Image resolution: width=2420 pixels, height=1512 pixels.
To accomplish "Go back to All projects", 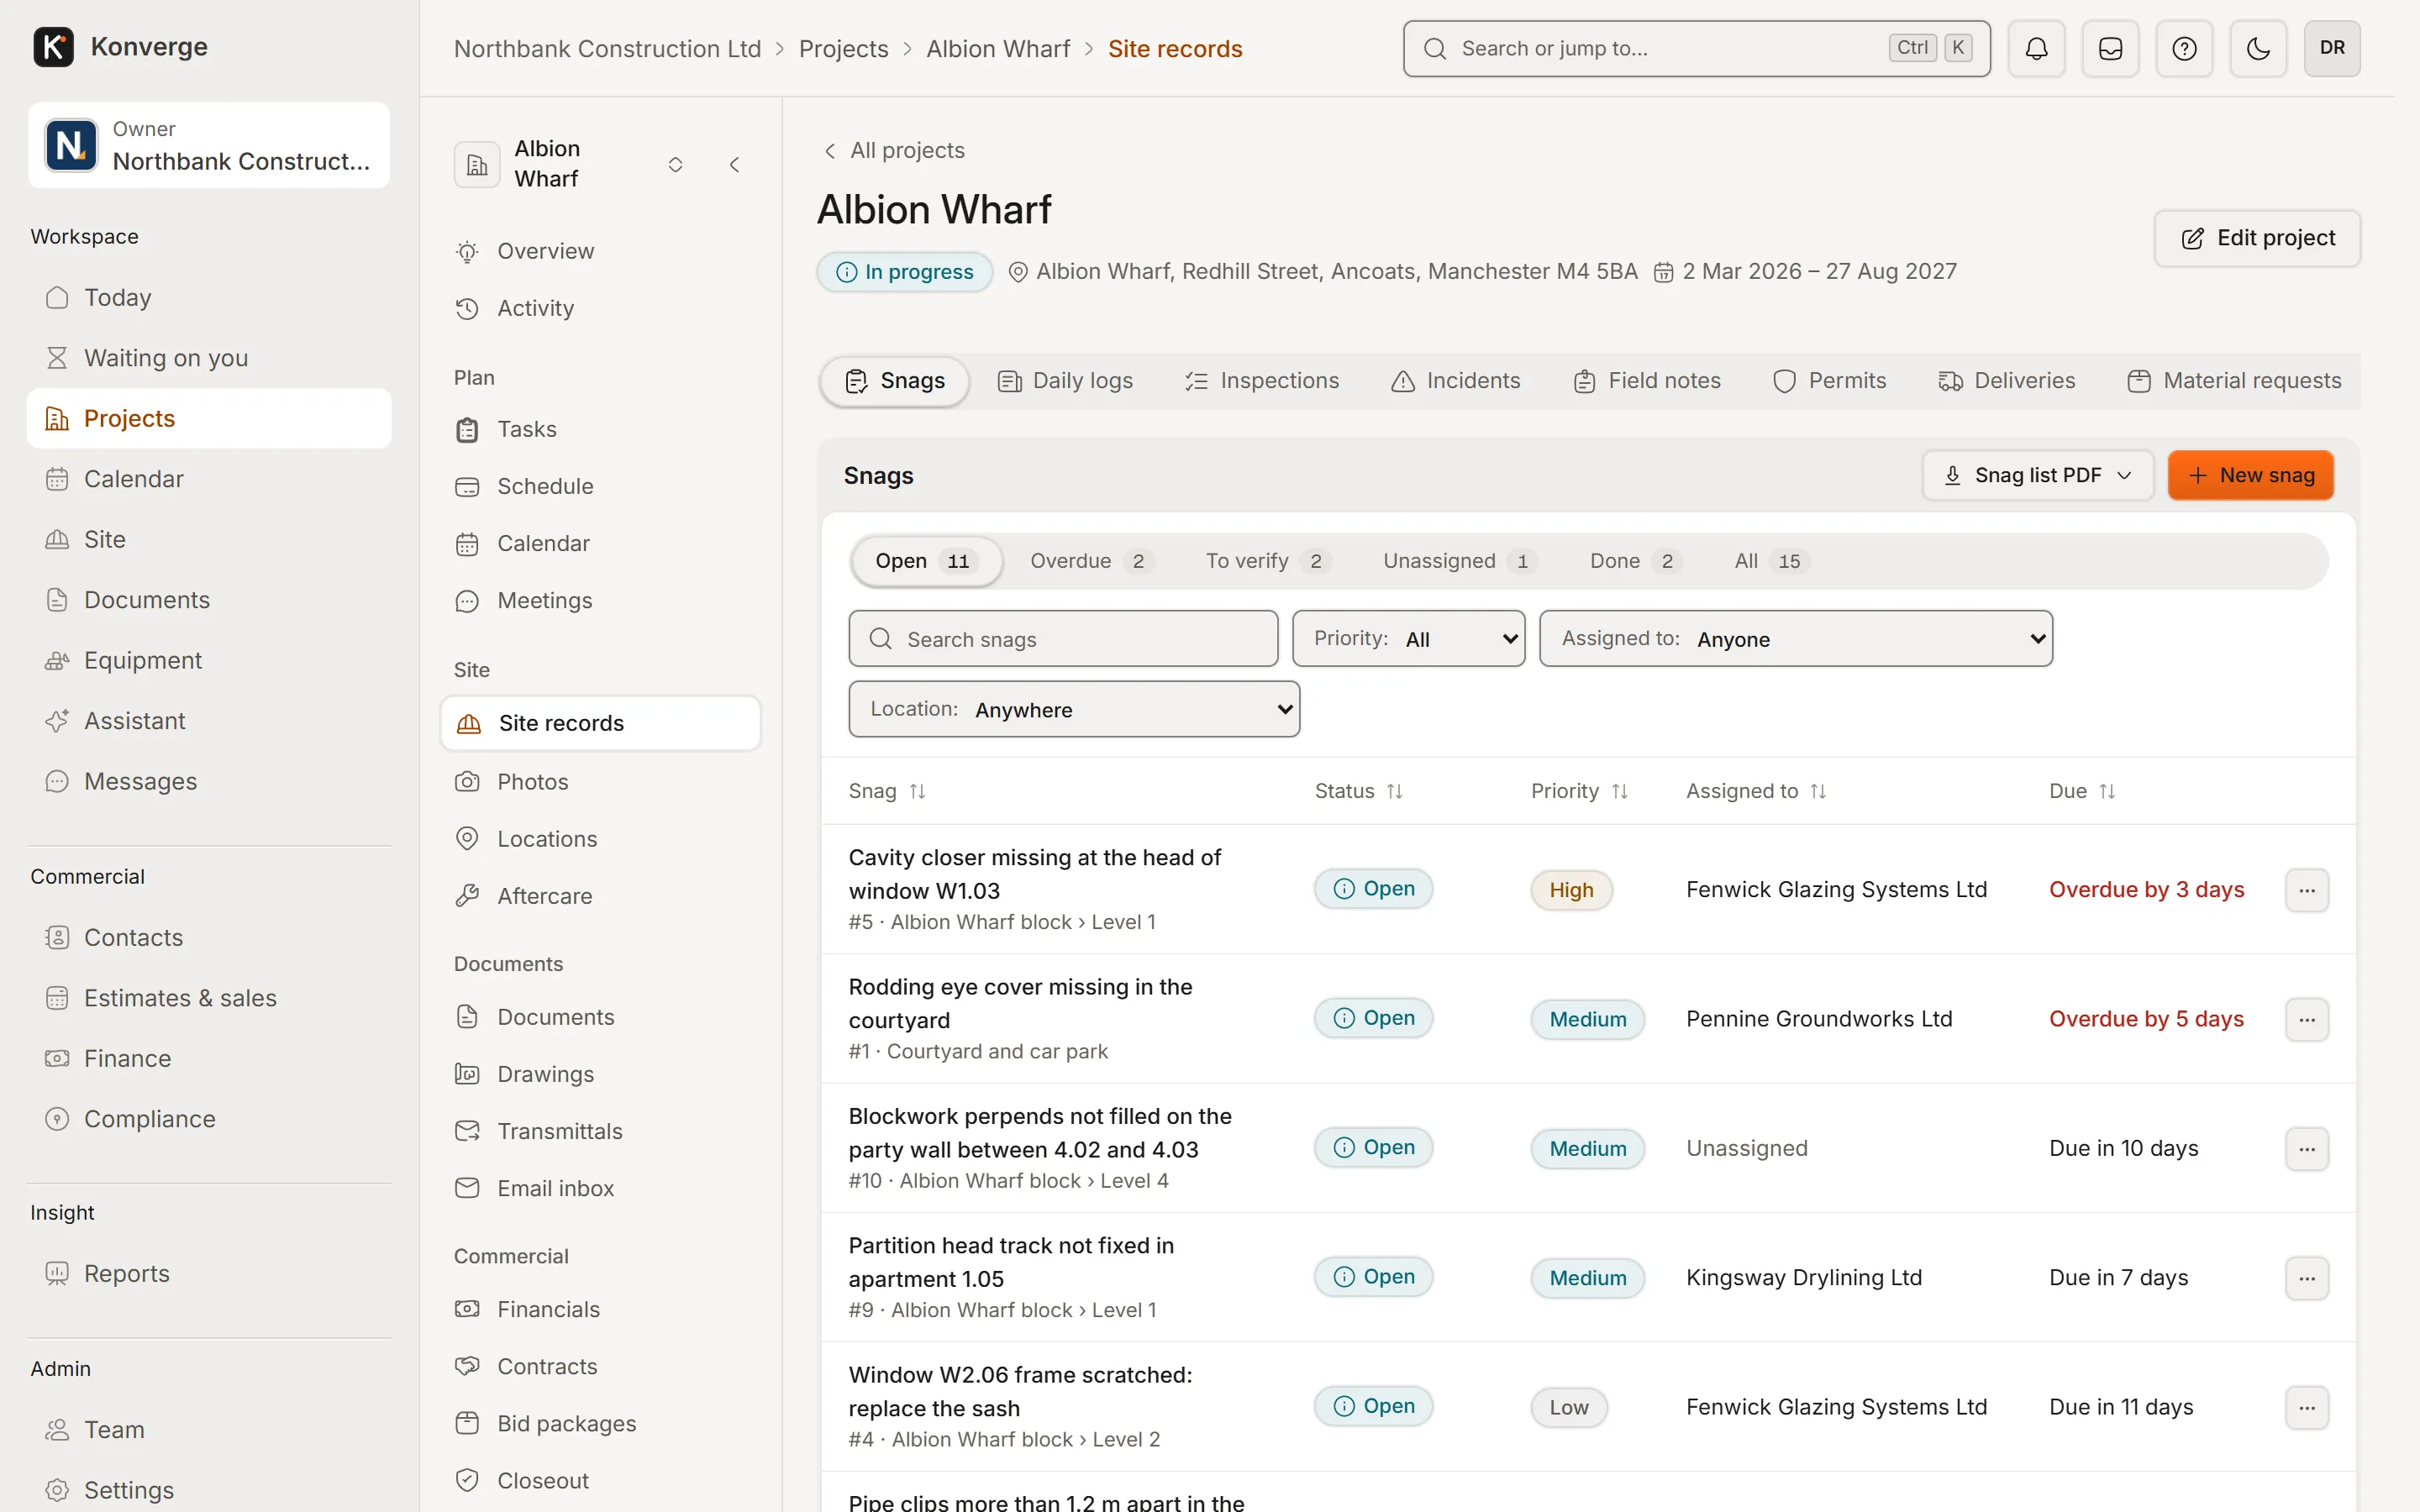I will click(x=893, y=150).
